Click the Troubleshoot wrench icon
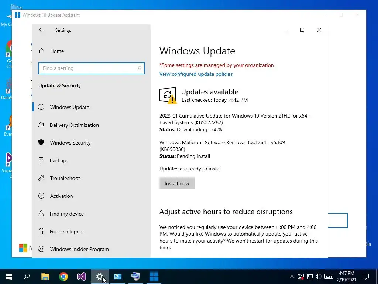The height and width of the screenshot is (284, 378). (x=41, y=178)
